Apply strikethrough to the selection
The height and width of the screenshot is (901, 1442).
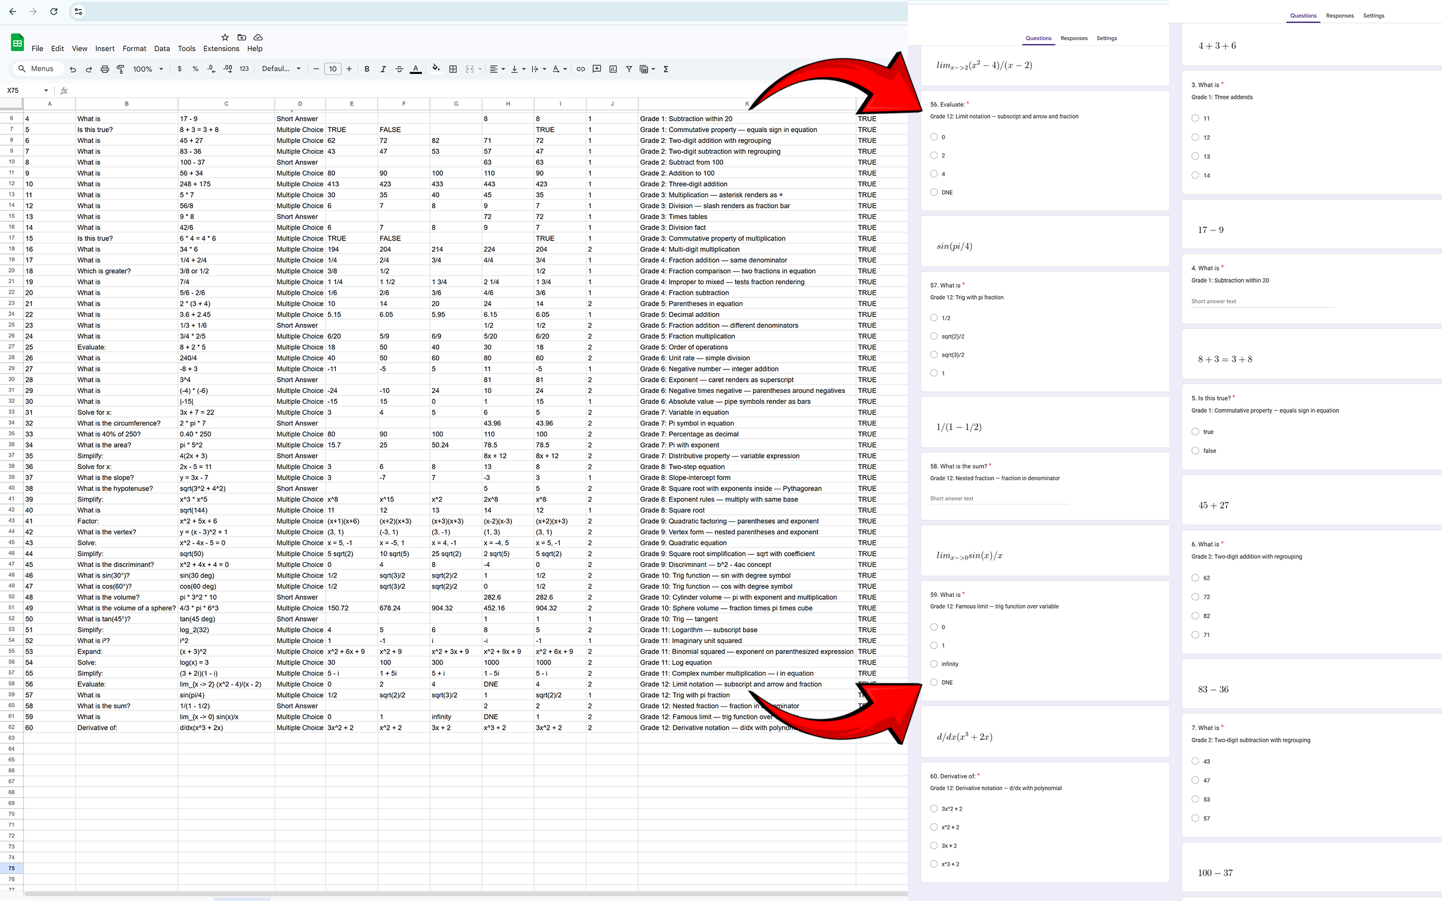(x=399, y=69)
